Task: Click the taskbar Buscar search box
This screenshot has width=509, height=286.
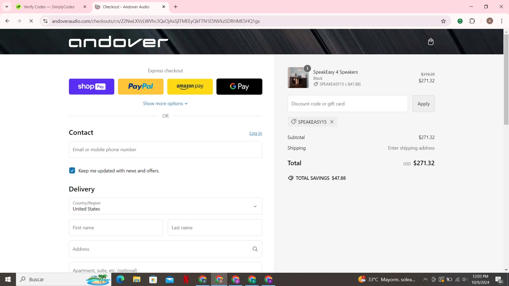Action: click(x=63, y=280)
